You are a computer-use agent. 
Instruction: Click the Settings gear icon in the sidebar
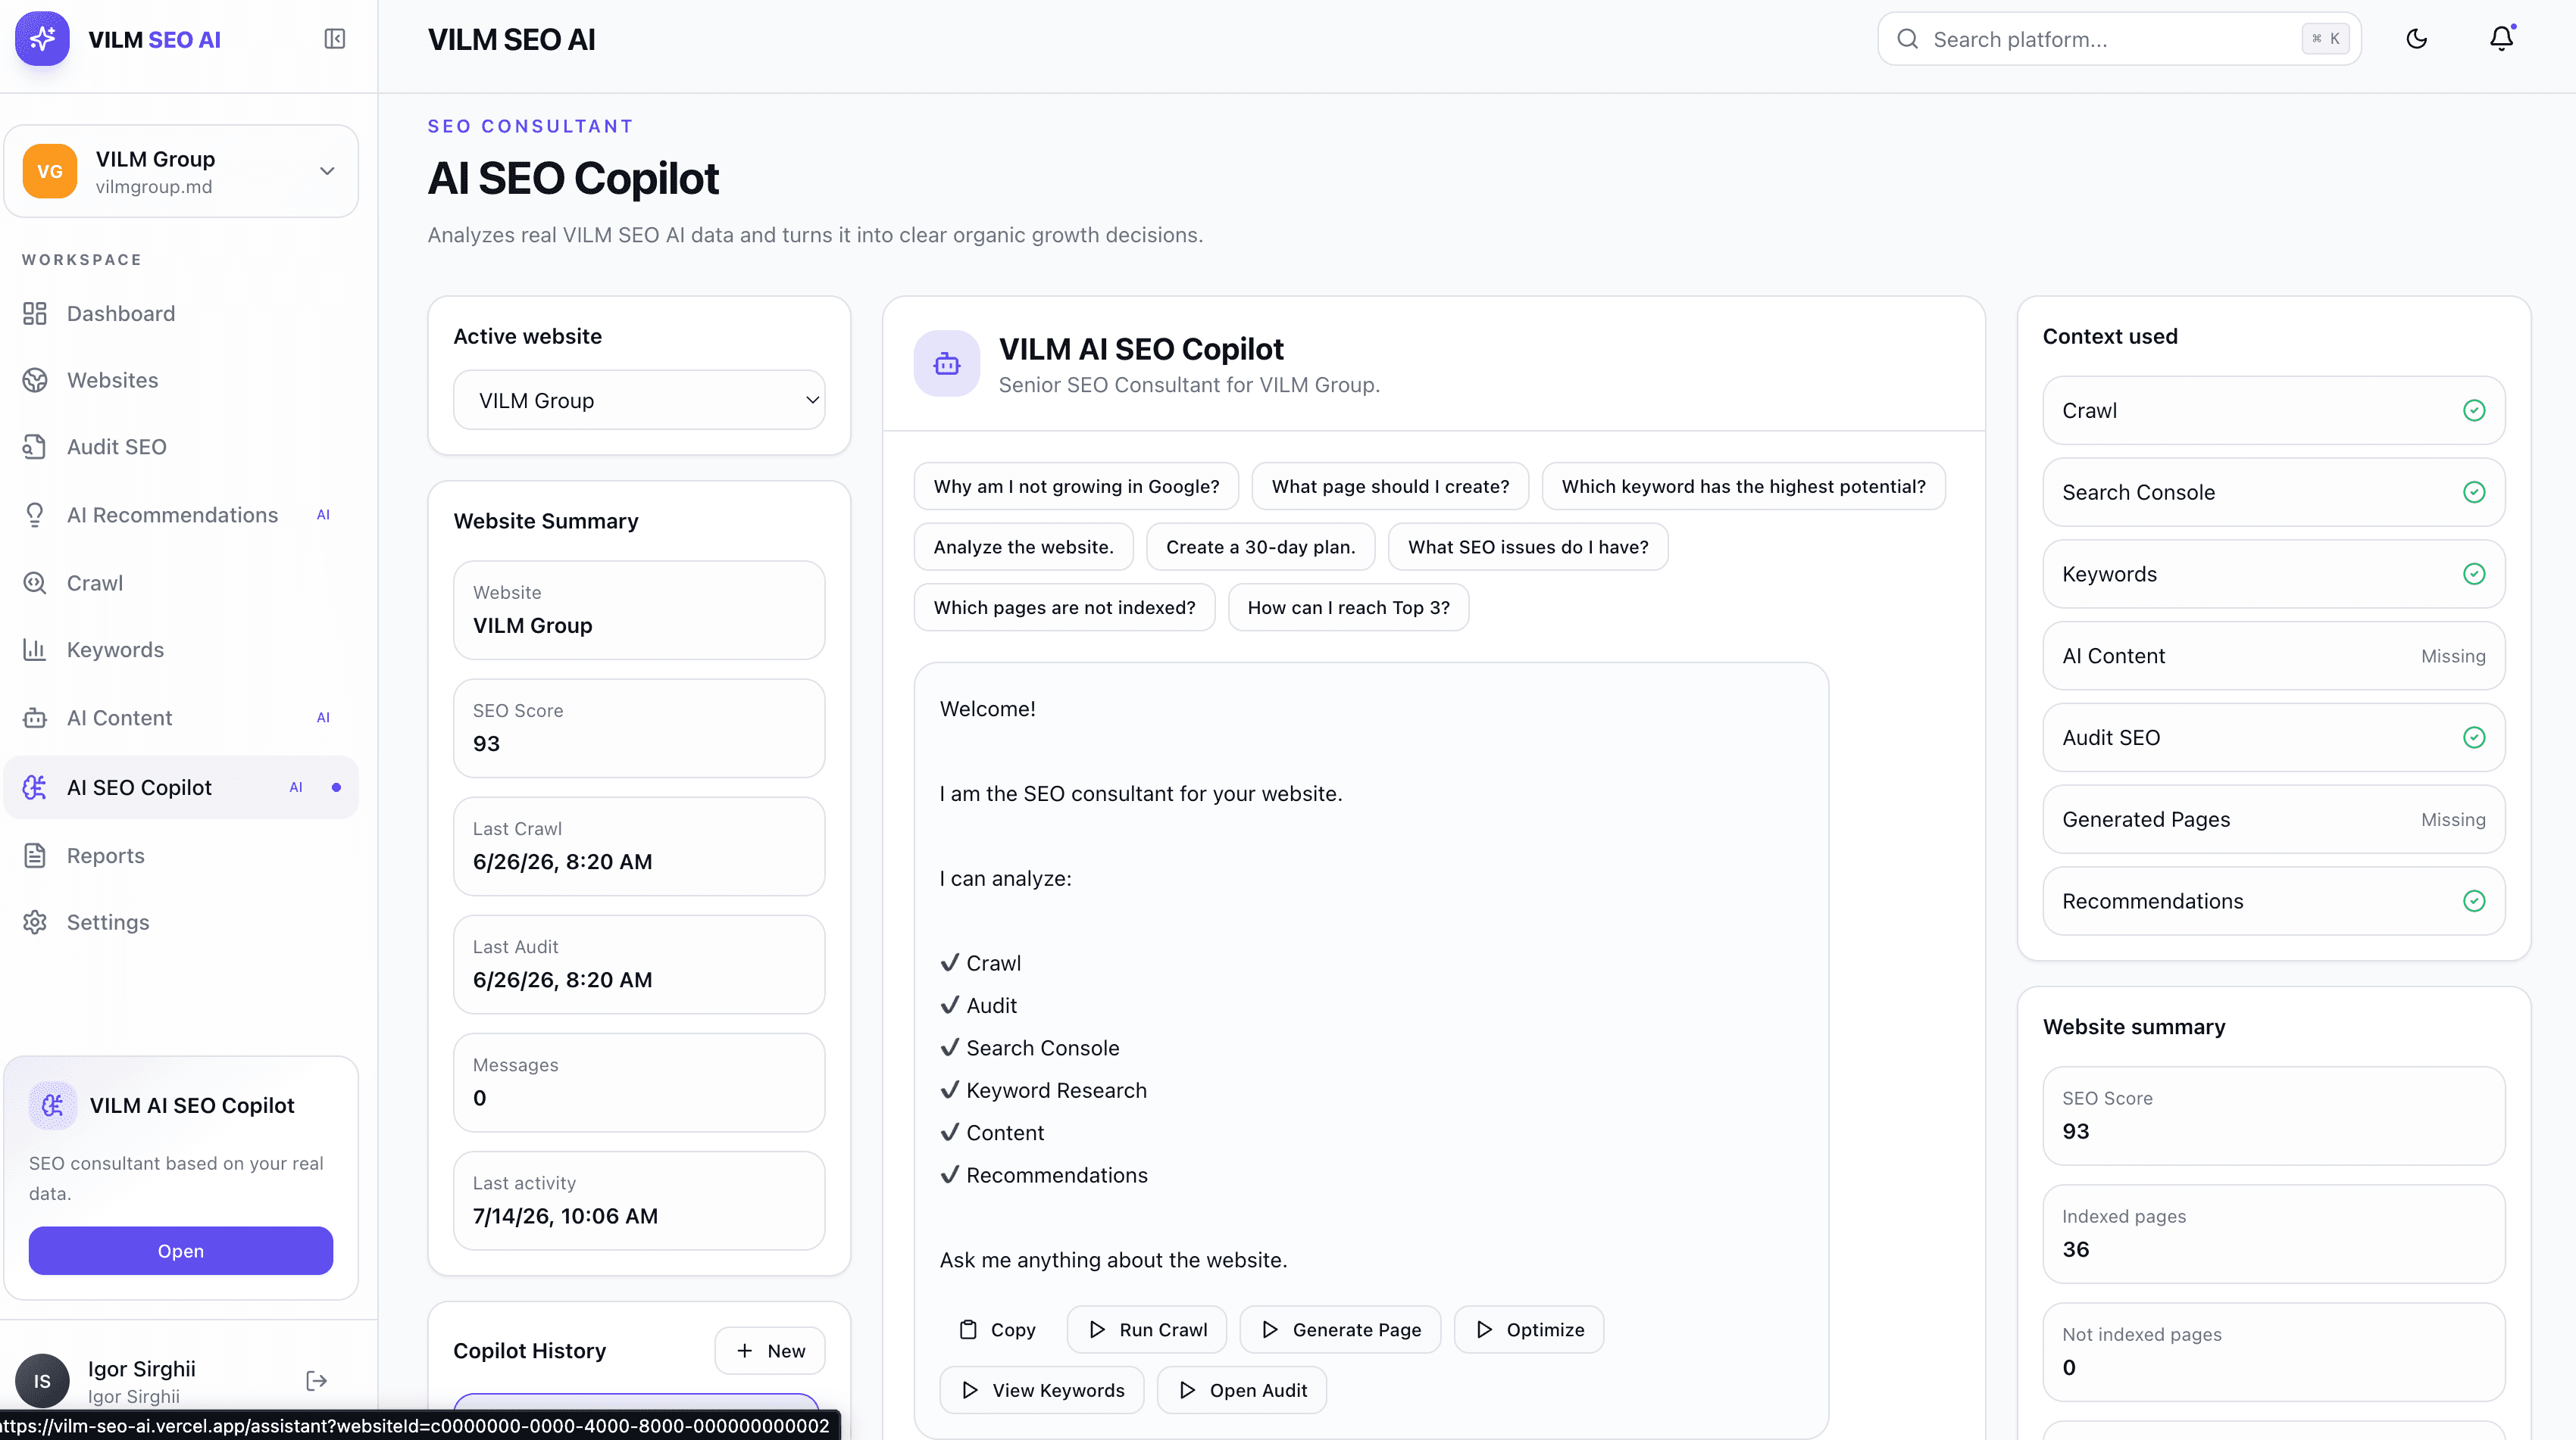(35, 922)
